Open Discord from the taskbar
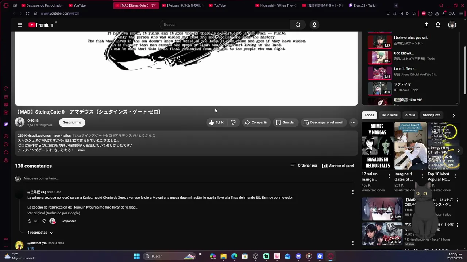Image resolution: width=467 pixels, height=262 pixels. tap(298, 256)
